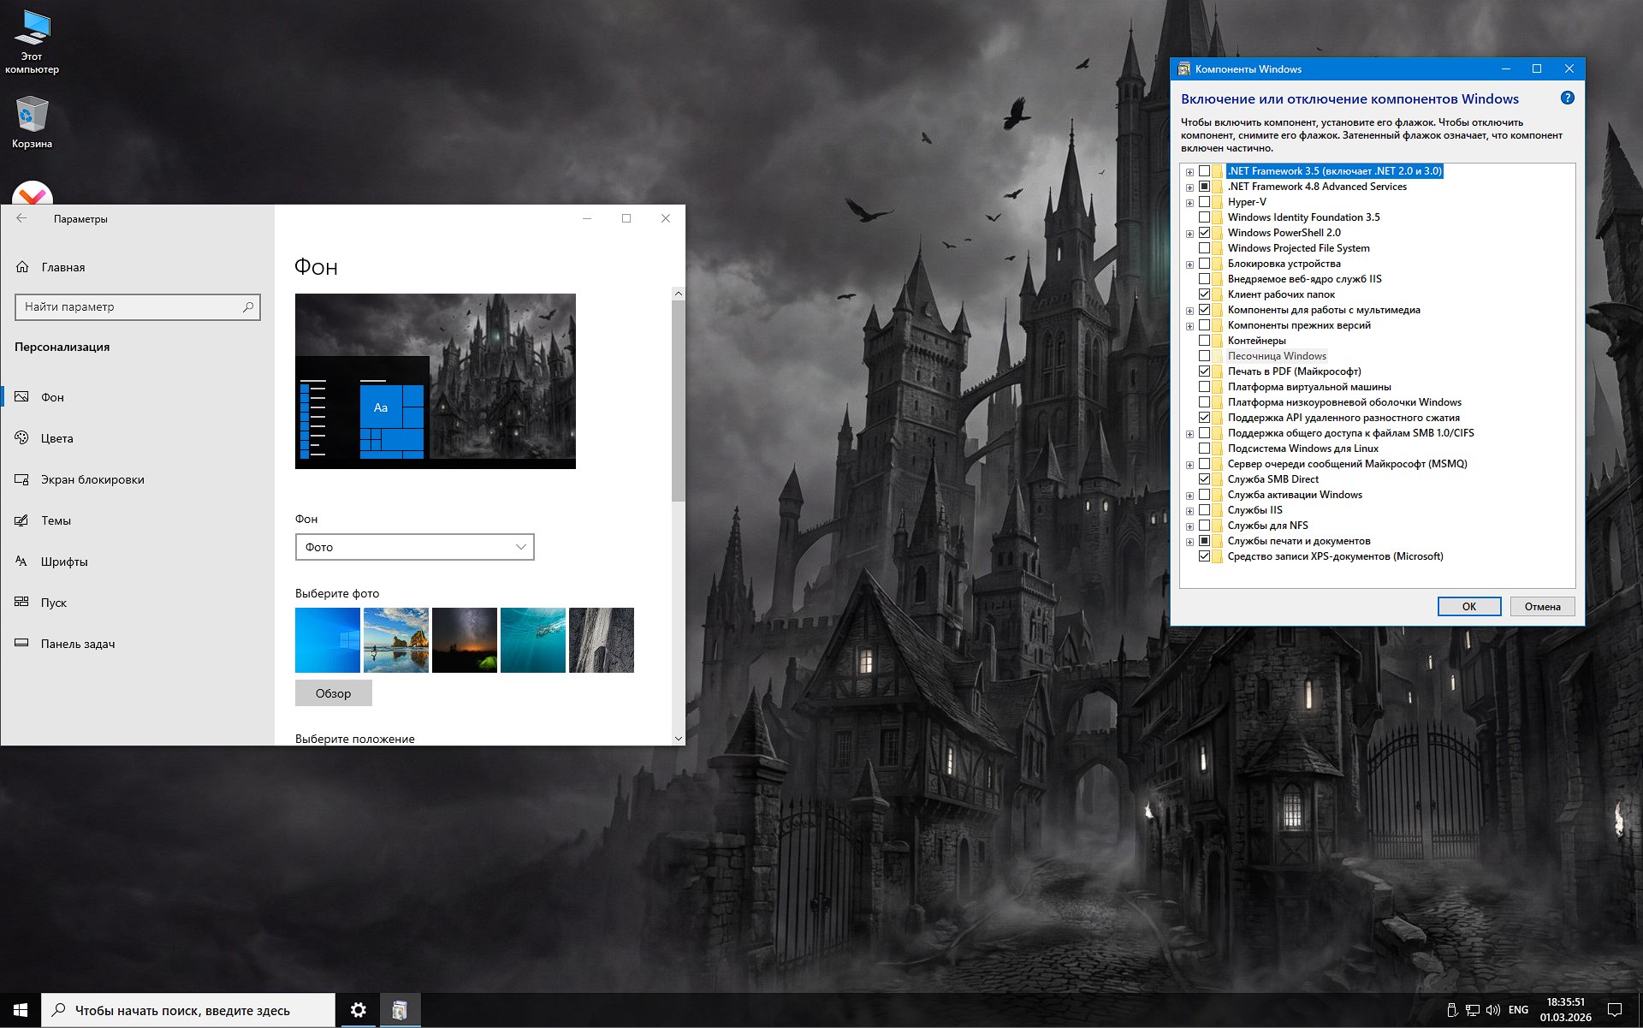Go back with the Settings back arrow
Screen dimensions: 1643x1028
pyautogui.click(x=22, y=219)
